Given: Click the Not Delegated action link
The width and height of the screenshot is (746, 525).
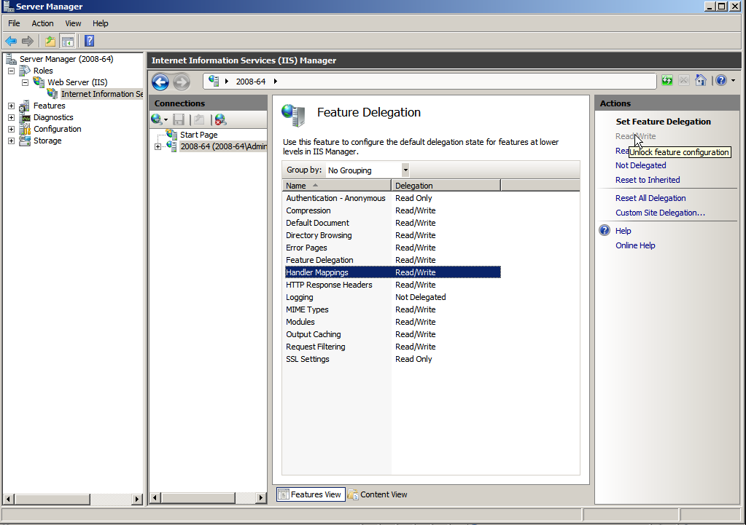Looking at the screenshot, I should click(x=640, y=165).
